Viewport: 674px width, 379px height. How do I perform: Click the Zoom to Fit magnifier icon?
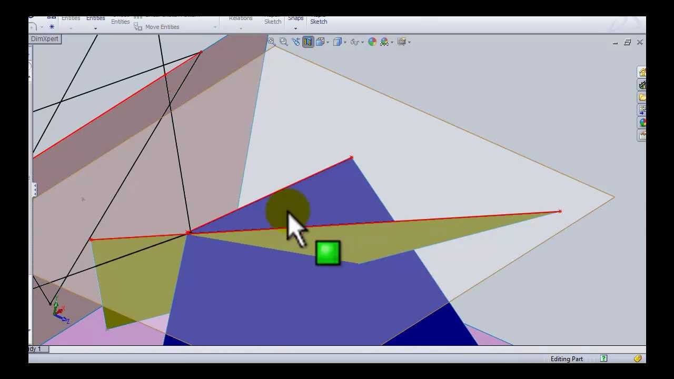point(271,42)
